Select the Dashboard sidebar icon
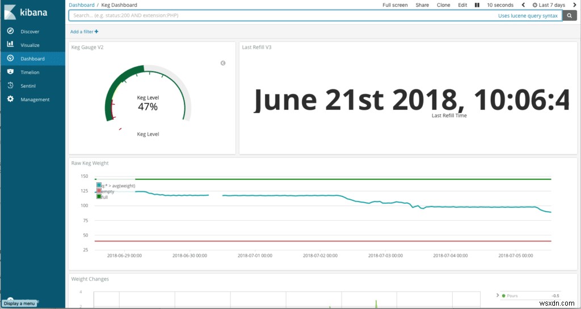This screenshot has height=309, width=581. tap(10, 58)
